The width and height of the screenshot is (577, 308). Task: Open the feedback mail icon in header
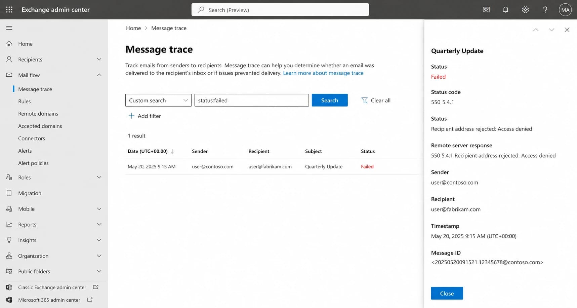click(486, 10)
